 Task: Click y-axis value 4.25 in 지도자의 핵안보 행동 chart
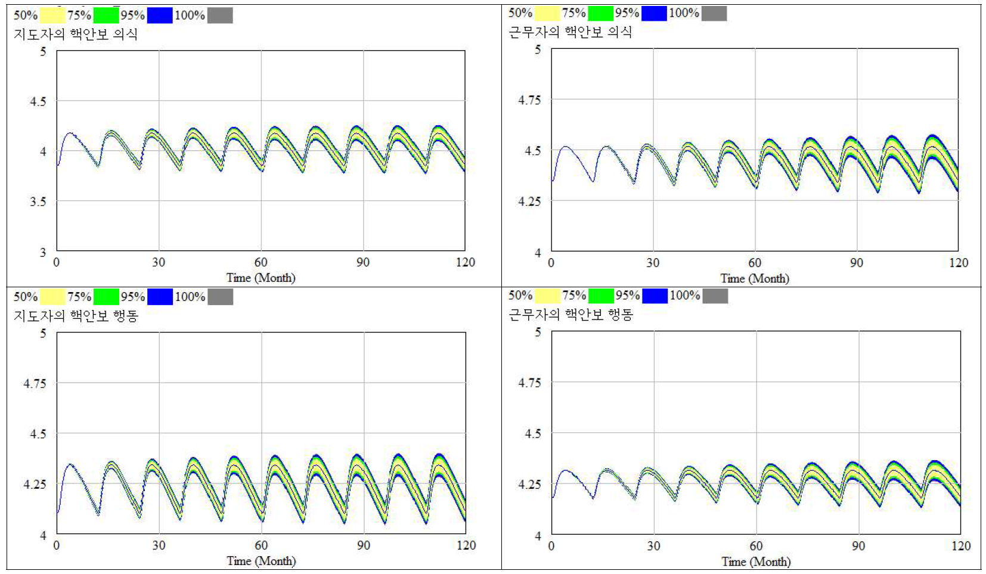[35, 485]
